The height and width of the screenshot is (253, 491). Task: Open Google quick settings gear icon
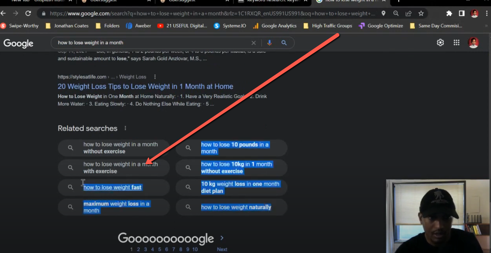click(x=440, y=43)
